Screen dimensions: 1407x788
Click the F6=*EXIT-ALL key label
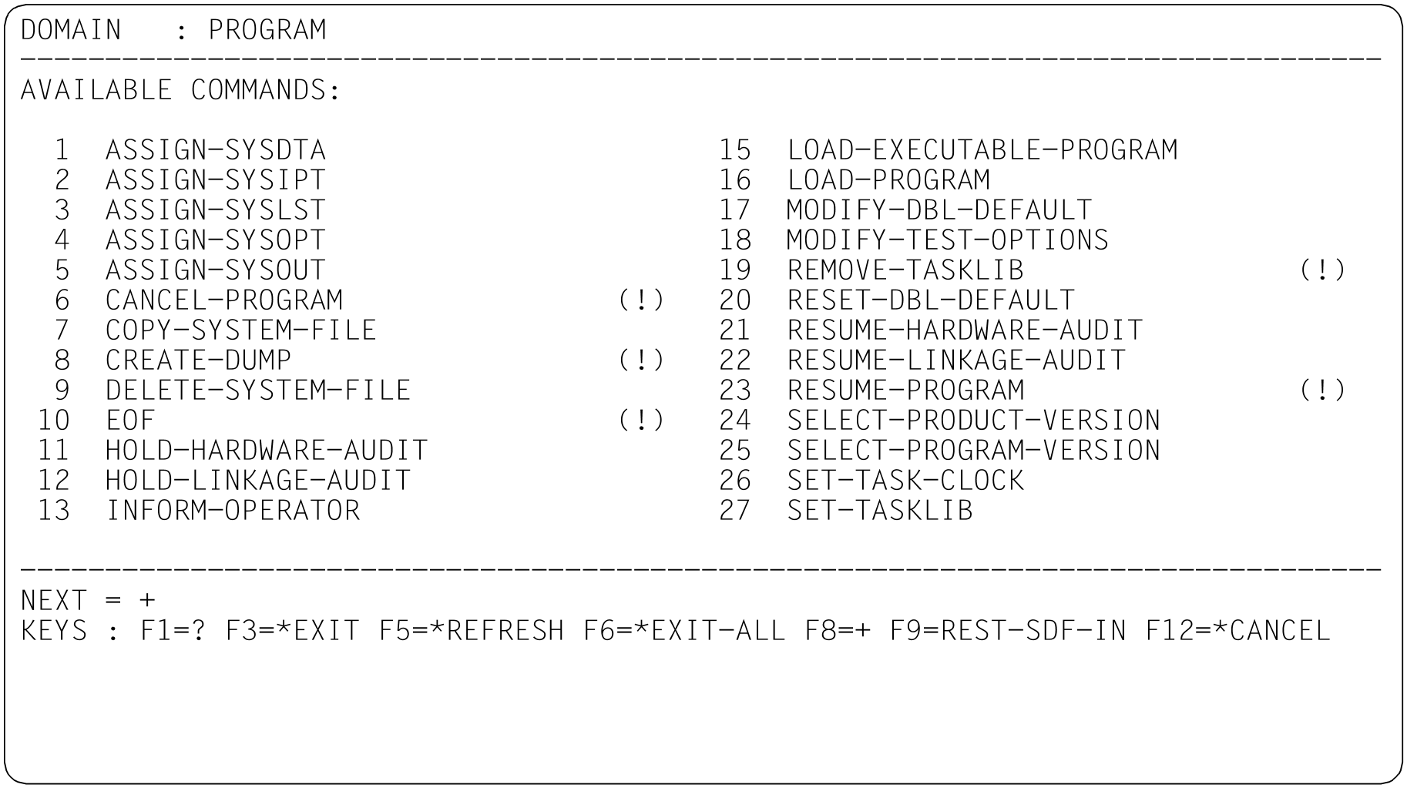(684, 630)
